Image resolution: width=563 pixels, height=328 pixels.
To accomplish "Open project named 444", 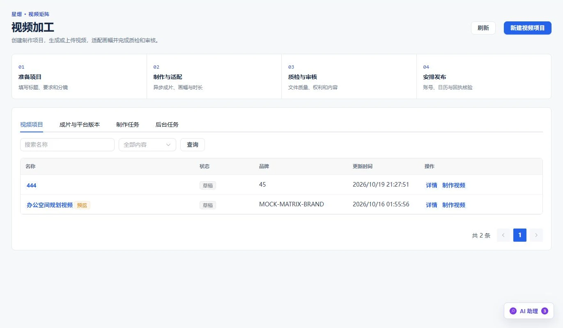I will 32,185.
